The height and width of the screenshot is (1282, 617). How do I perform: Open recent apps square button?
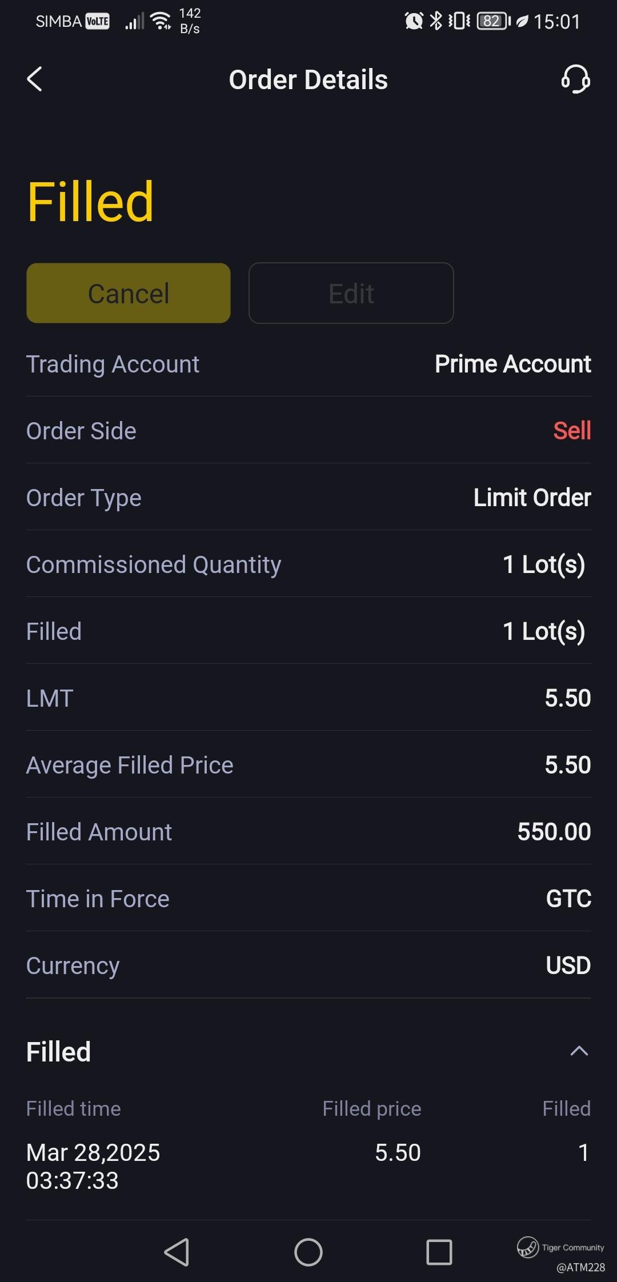tap(439, 1252)
